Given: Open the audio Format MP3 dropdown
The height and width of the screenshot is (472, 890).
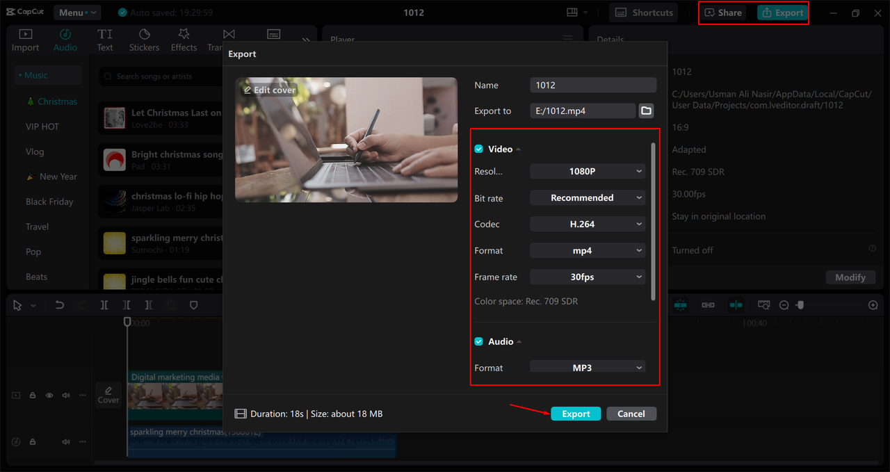Looking at the screenshot, I should point(588,367).
